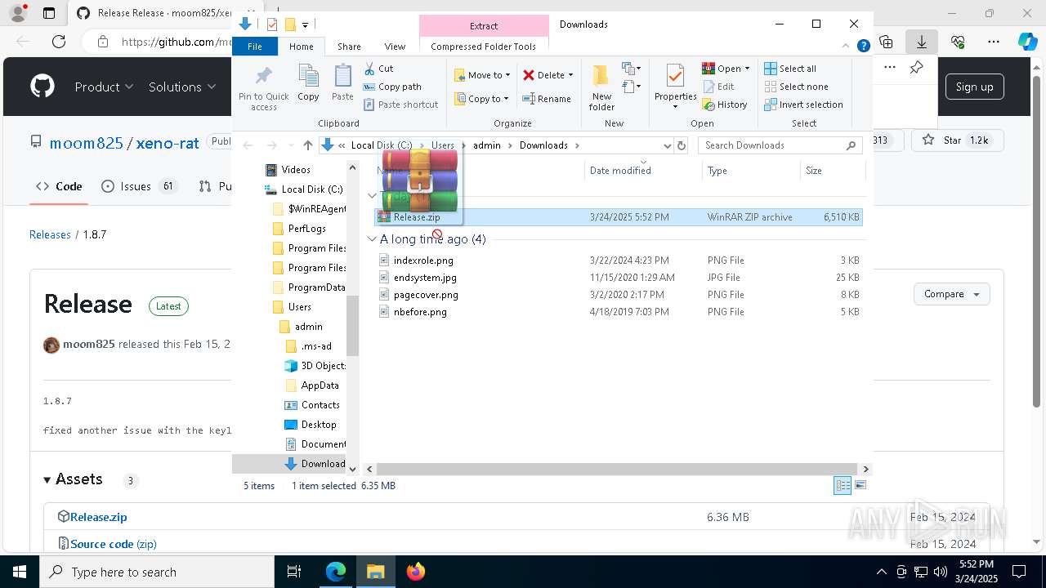The width and height of the screenshot is (1046, 588).
Task: Open Firefox from the taskbar
Action: coord(416,572)
